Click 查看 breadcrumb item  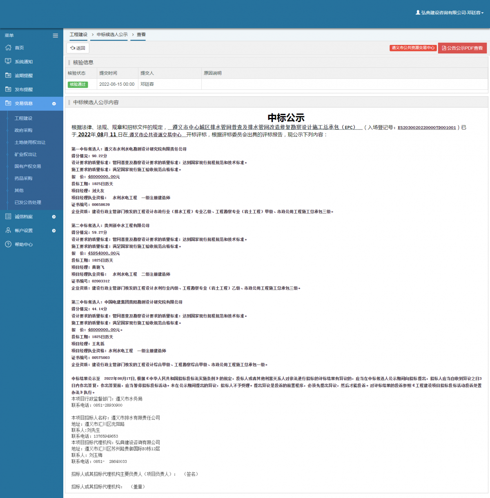pyautogui.click(x=141, y=35)
